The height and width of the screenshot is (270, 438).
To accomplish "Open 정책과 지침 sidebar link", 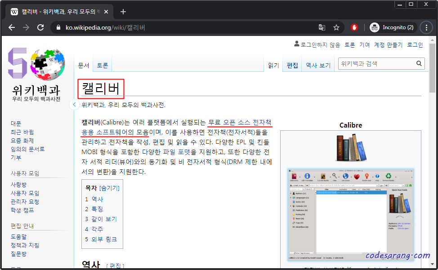I will [x=25, y=245].
